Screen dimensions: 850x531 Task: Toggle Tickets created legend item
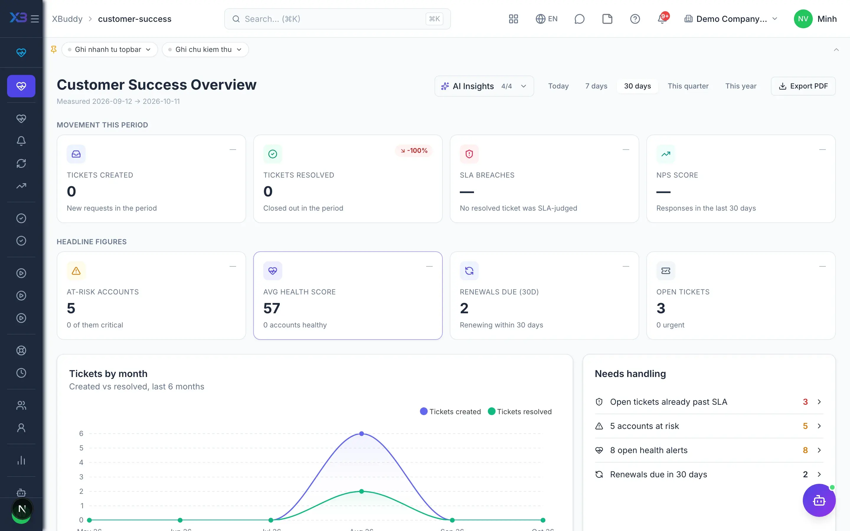[x=450, y=412]
